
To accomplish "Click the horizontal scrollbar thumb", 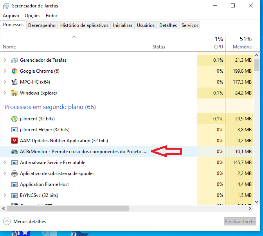I will (68, 208).
